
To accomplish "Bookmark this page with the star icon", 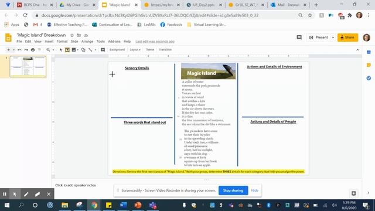I will [310, 15].
